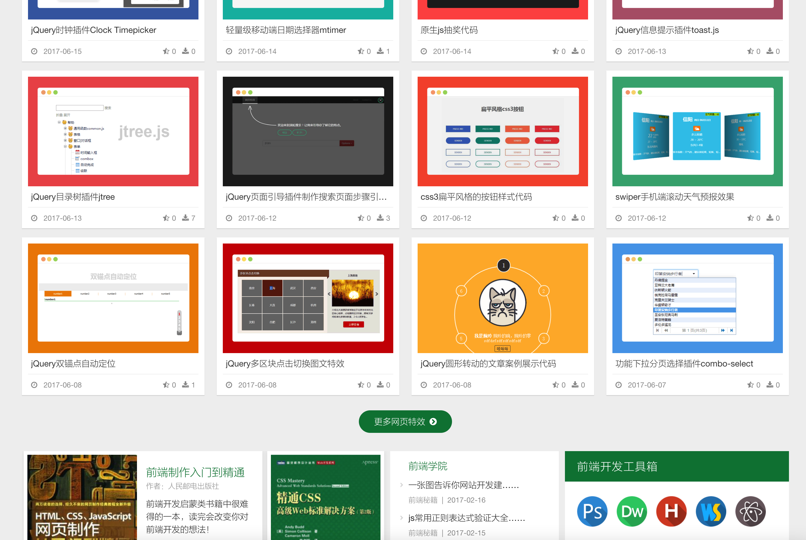Click the 更多网页特效 button

tap(405, 422)
